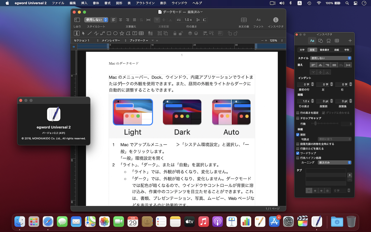Select the rectangle shape tool
371x232 pixels.
[x=109, y=33]
